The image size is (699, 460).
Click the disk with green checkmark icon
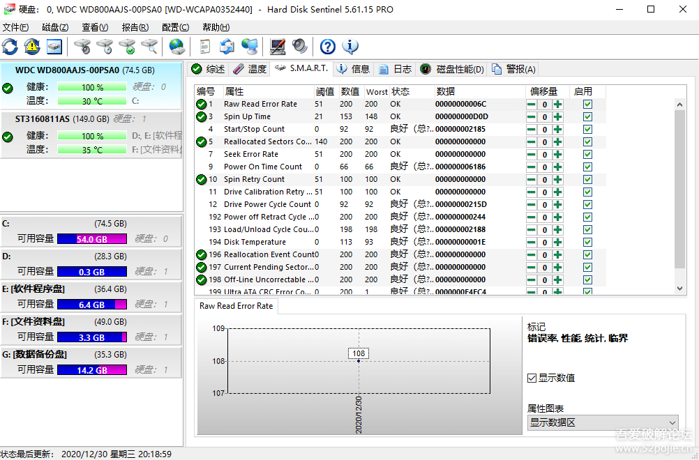coord(127,46)
